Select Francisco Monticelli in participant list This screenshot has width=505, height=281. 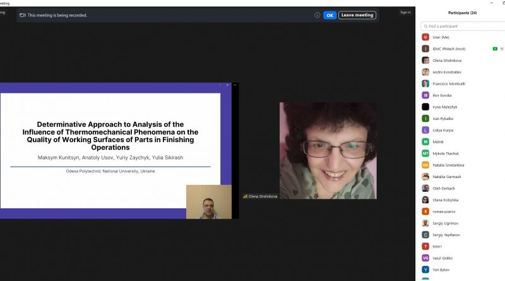pos(448,83)
